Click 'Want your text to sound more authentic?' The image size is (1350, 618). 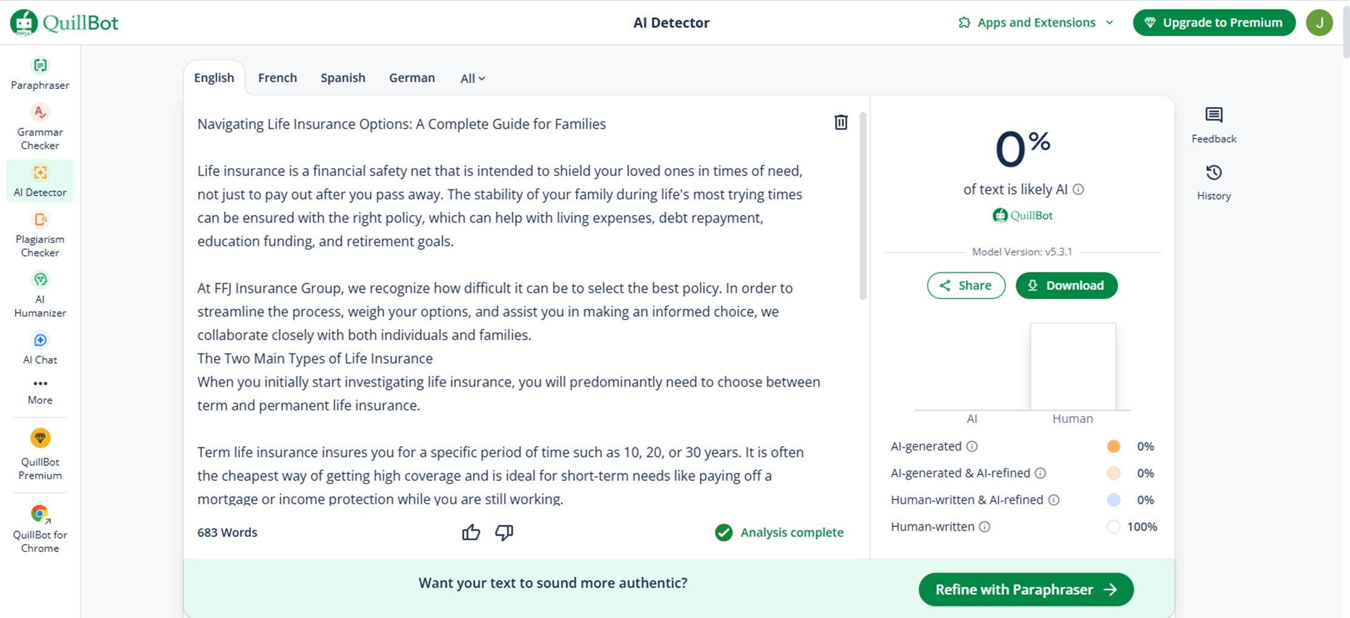point(553,583)
